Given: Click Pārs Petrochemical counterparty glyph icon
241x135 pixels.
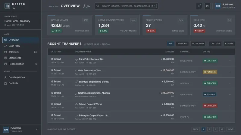Looking at the screenshot, I should tap(76, 59).
